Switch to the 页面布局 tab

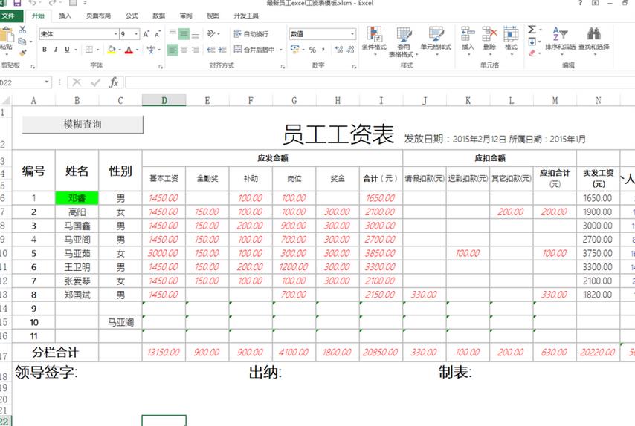tap(98, 16)
